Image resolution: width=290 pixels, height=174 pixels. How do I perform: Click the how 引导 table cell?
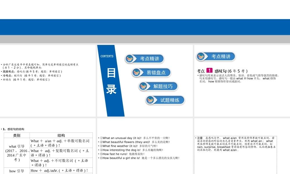coord(17,171)
